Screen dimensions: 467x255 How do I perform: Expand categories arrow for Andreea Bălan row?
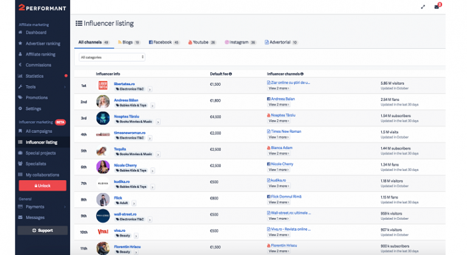click(x=153, y=105)
